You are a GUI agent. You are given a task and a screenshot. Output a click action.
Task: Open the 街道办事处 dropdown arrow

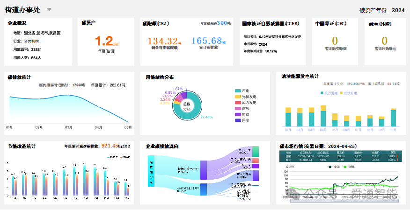tap(49, 10)
